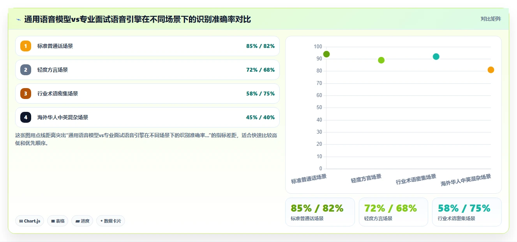The width and height of the screenshot is (517, 242).
Task: Click the gray number 2 rank badge
Action: [26, 70]
